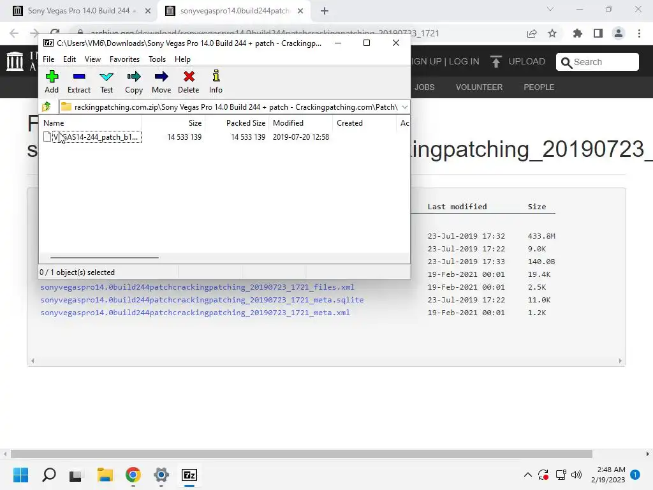The width and height of the screenshot is (653, 490).
Task: Open File Explorer from taskbar
Action: click(x=105, y=475)
